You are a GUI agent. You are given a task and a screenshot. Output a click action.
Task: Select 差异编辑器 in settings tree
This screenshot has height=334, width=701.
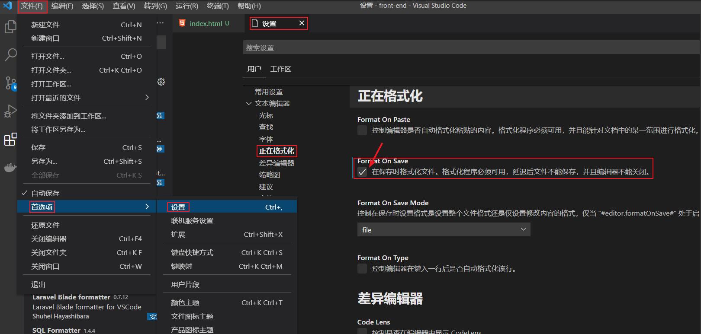[277, 163]
